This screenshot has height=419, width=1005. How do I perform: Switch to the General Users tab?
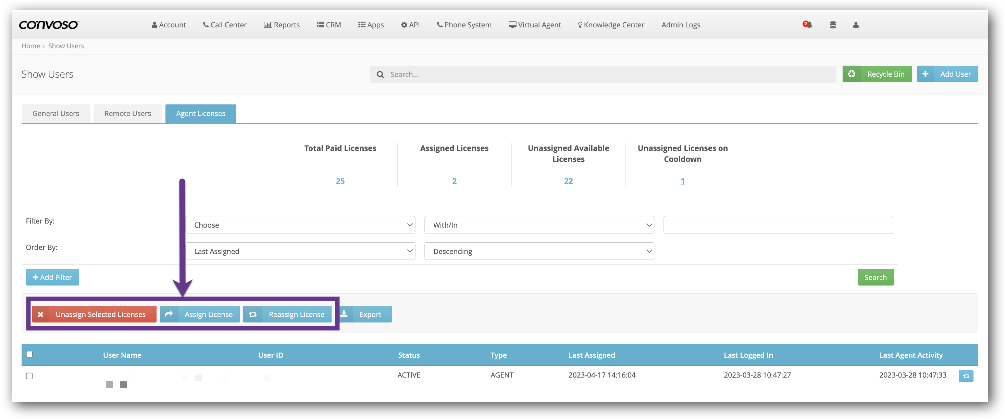(56, 113)
